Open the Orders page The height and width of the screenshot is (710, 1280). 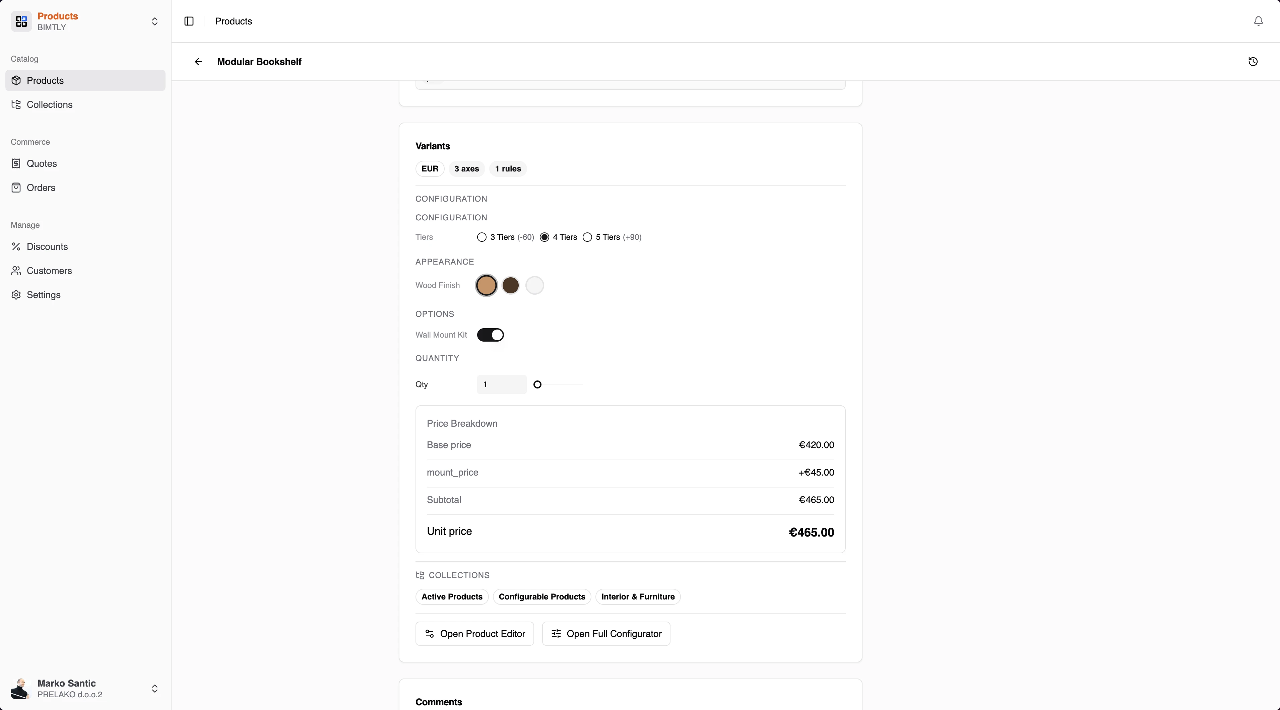pyautogui.click(x=41, y=187)
